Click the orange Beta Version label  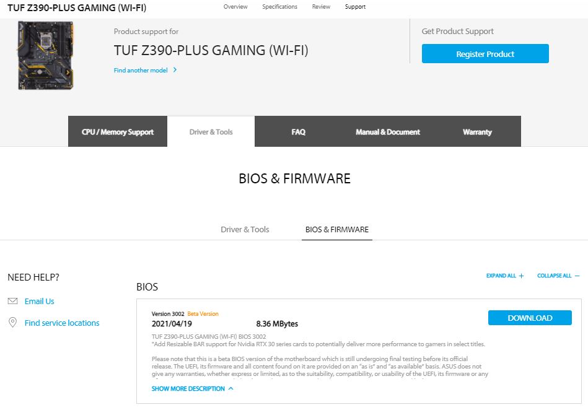(x=203, y=313)
